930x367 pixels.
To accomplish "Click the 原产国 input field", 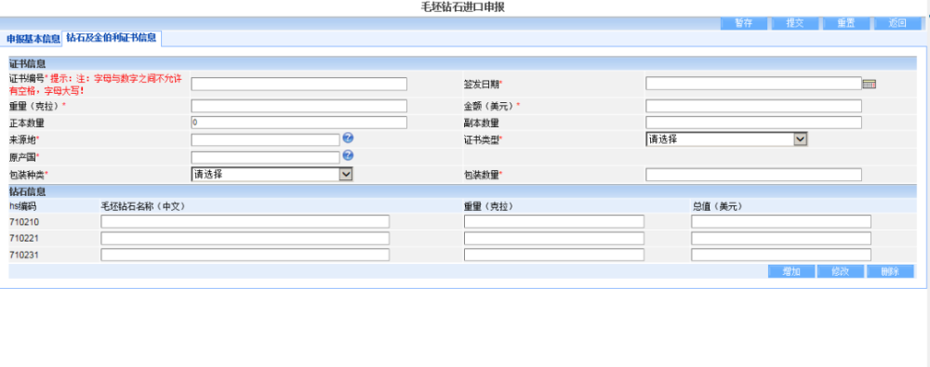I will pyautogui.click(x=265, y=158).
